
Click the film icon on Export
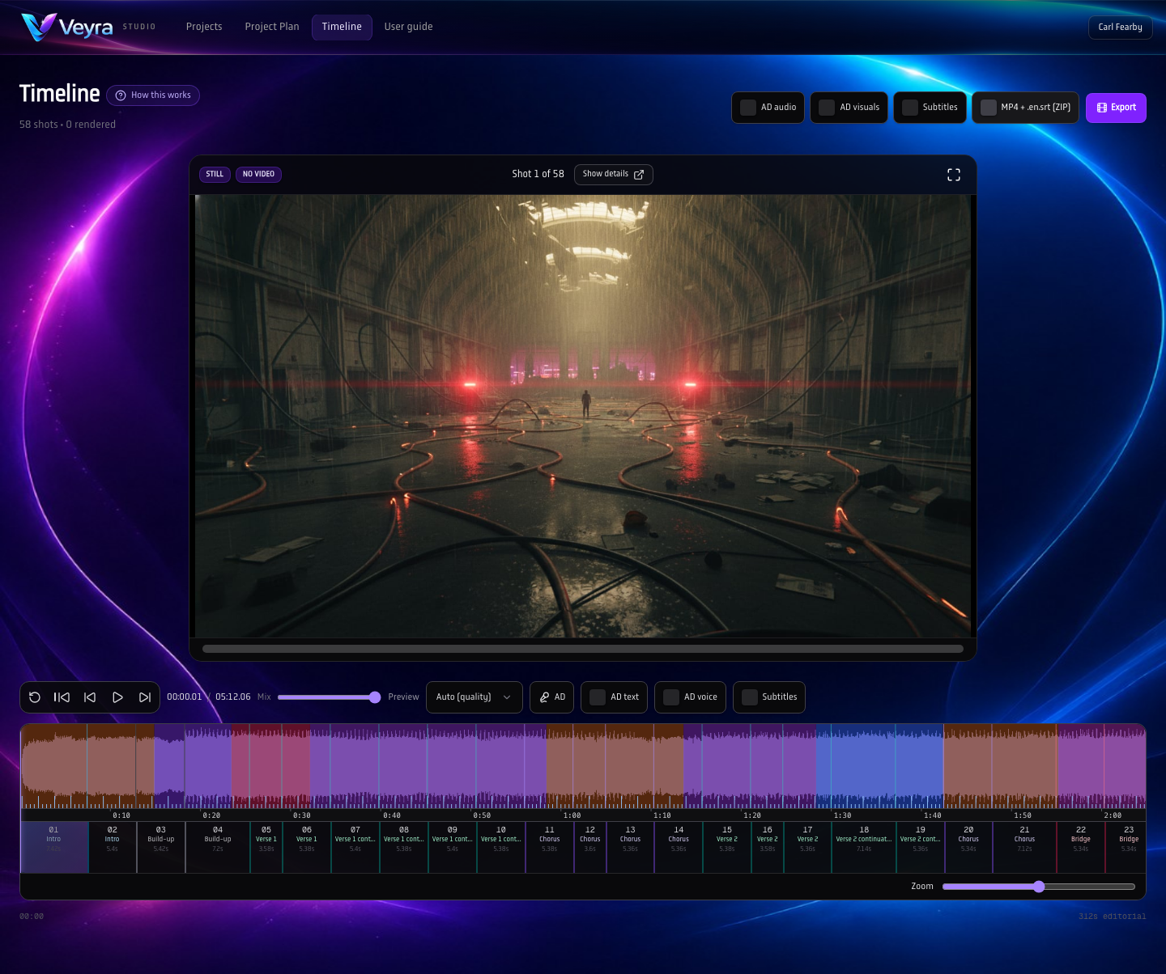[x=1102, y=108]
